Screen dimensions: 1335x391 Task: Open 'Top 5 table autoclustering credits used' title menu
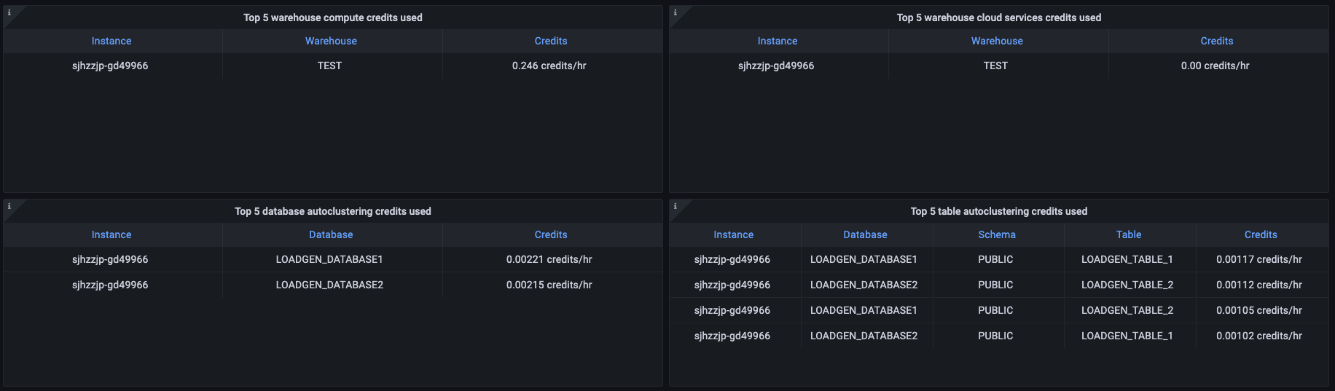(x=998, y=211)
